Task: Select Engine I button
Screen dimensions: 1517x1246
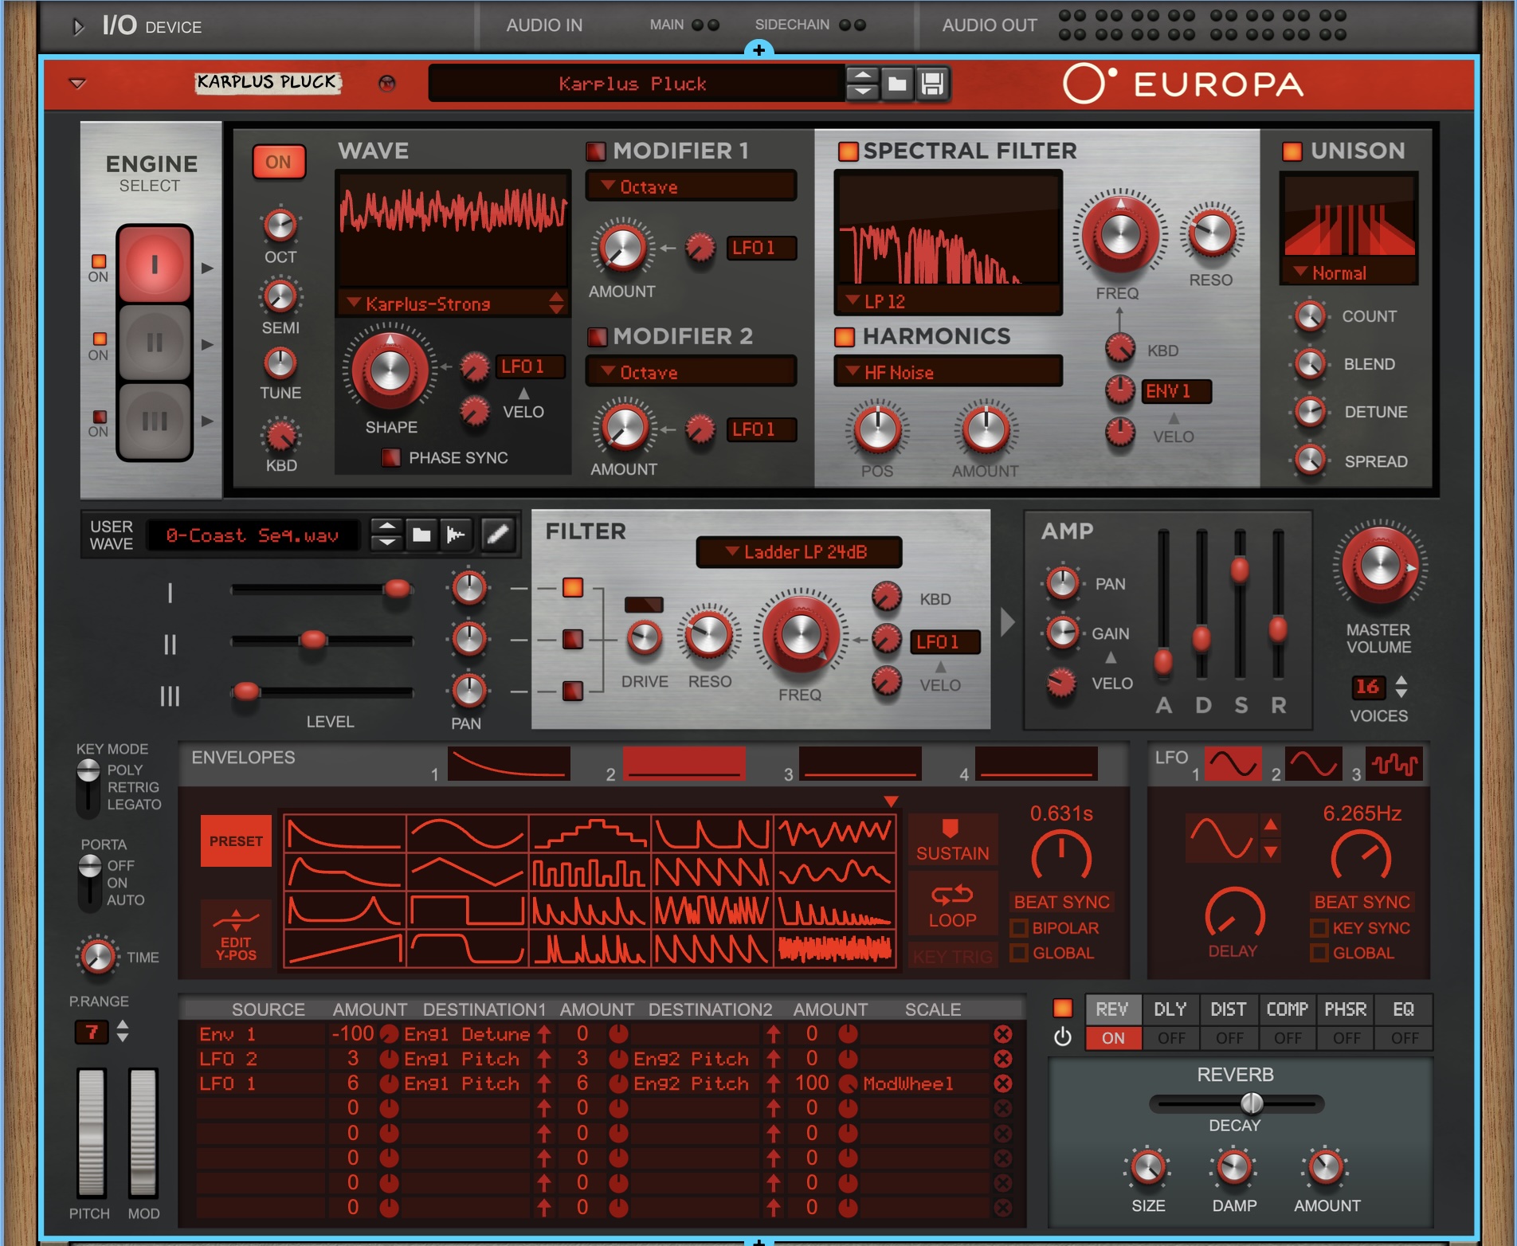Action: click(x=155, y=264)
